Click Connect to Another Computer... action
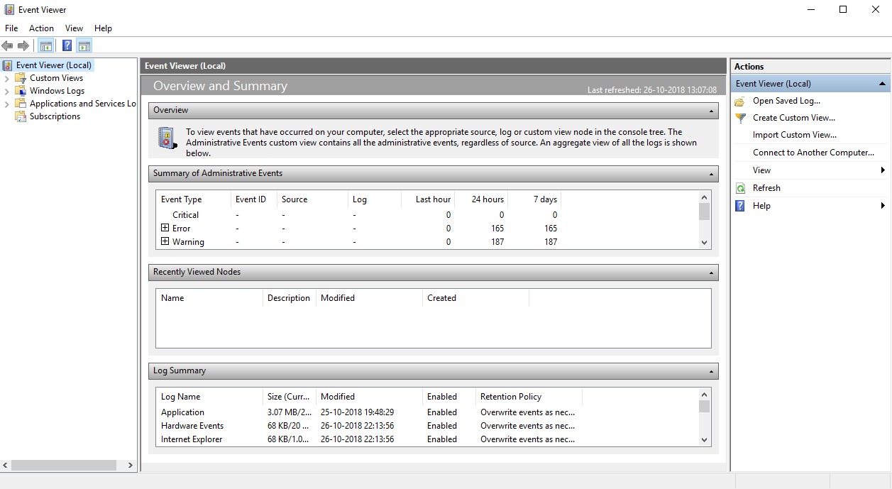The width and height of the screenshot is (892, 489). pyautogui.click(x=813, y=153)
